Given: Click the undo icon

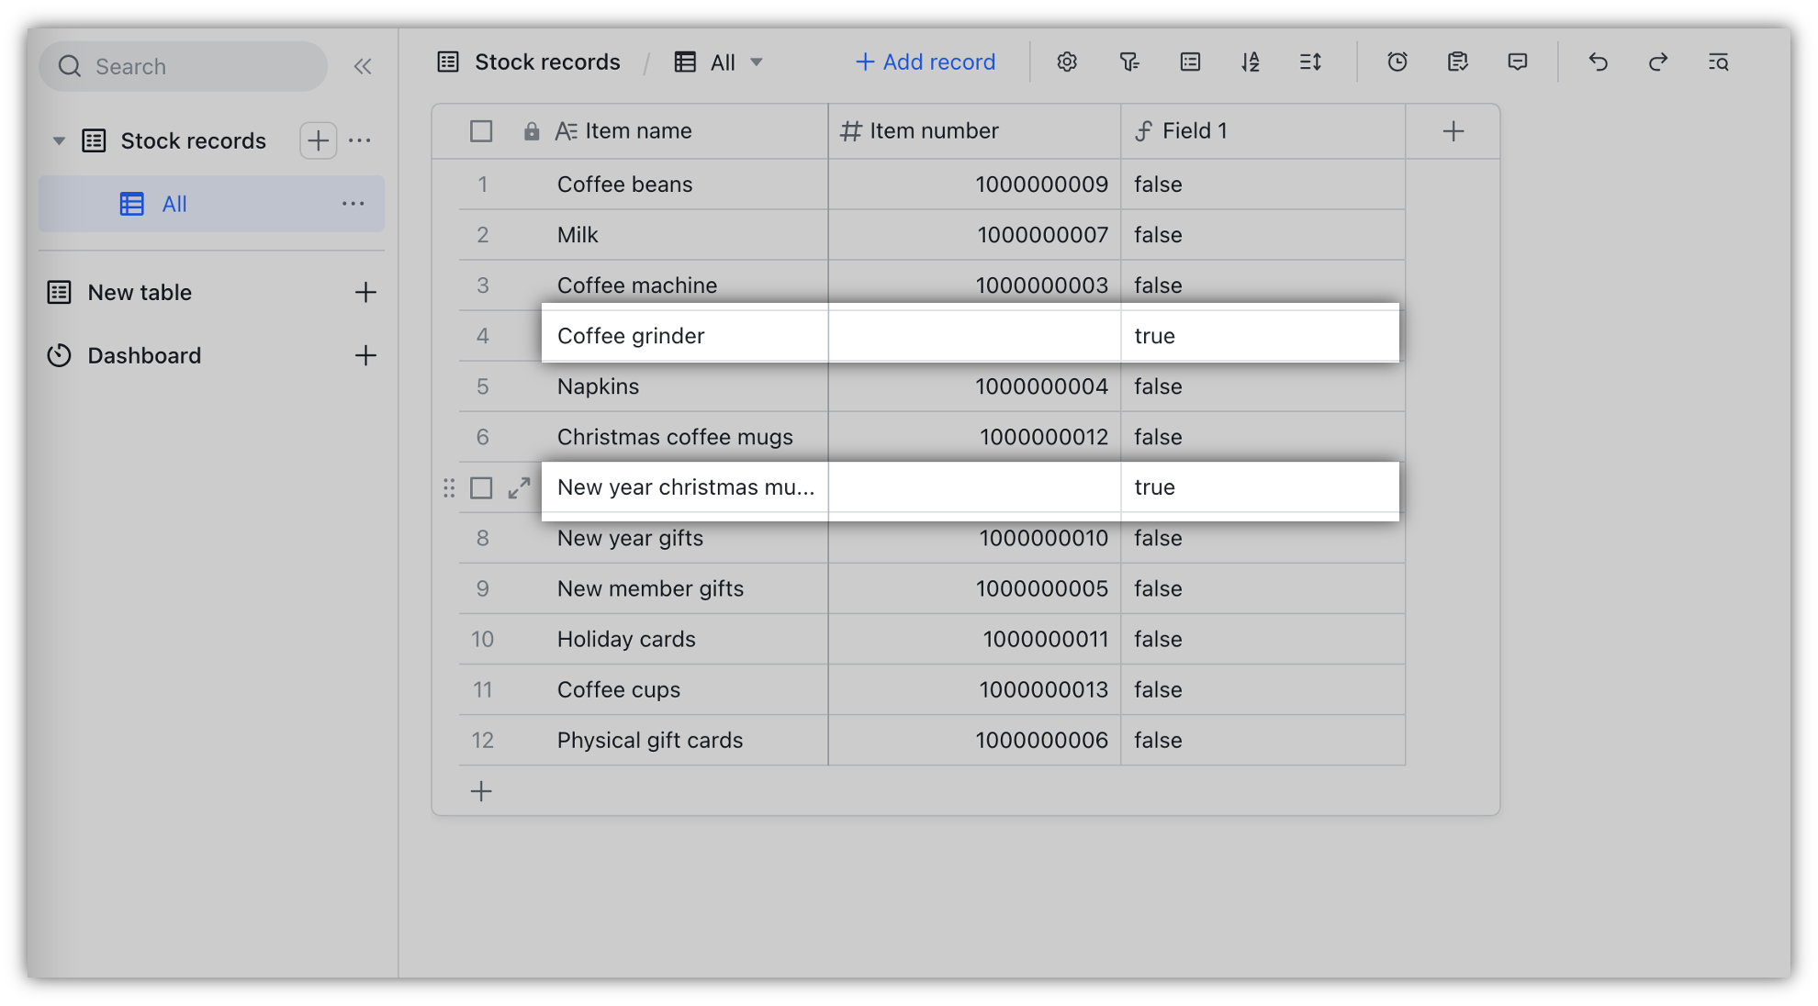Looking at the screenshot, I should pos(1598,61).
